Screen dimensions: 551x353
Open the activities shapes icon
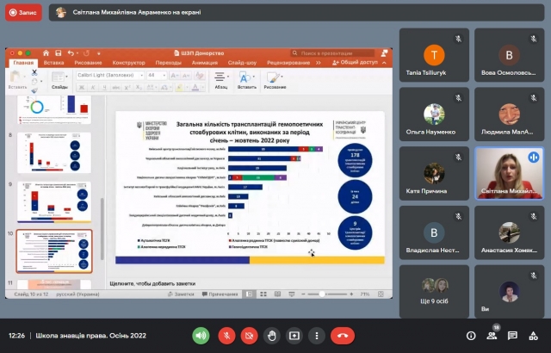pos(533,336)
